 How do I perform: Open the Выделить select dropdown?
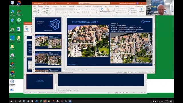point(133,13)
